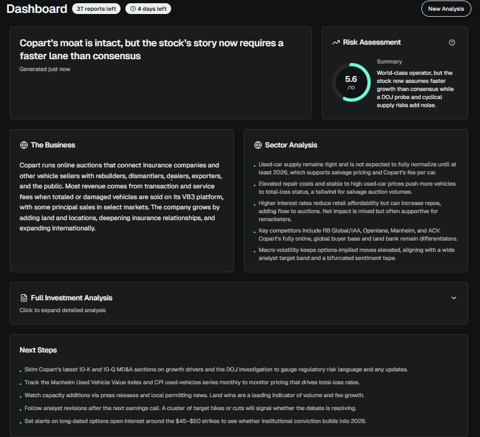Click 'Click to expand detailed analysis' text
Screen dimensions: 480x437
[x=63, y=310]
